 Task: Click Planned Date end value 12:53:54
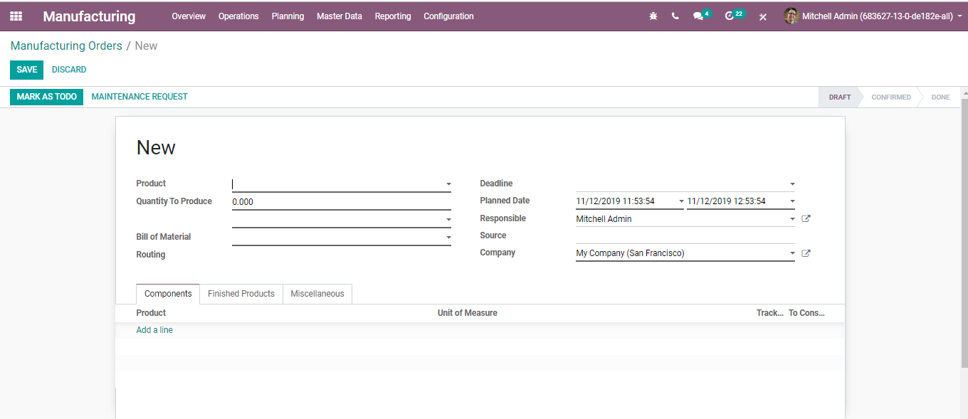coord(726,202)
